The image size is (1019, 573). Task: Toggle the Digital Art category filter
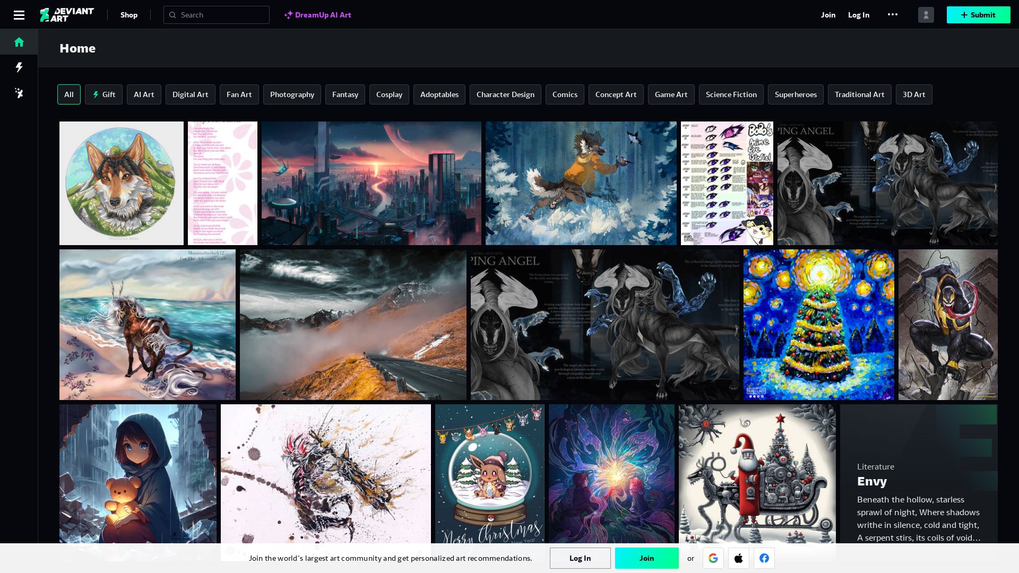191,94
